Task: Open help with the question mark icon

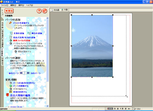Action: point(39,11)
